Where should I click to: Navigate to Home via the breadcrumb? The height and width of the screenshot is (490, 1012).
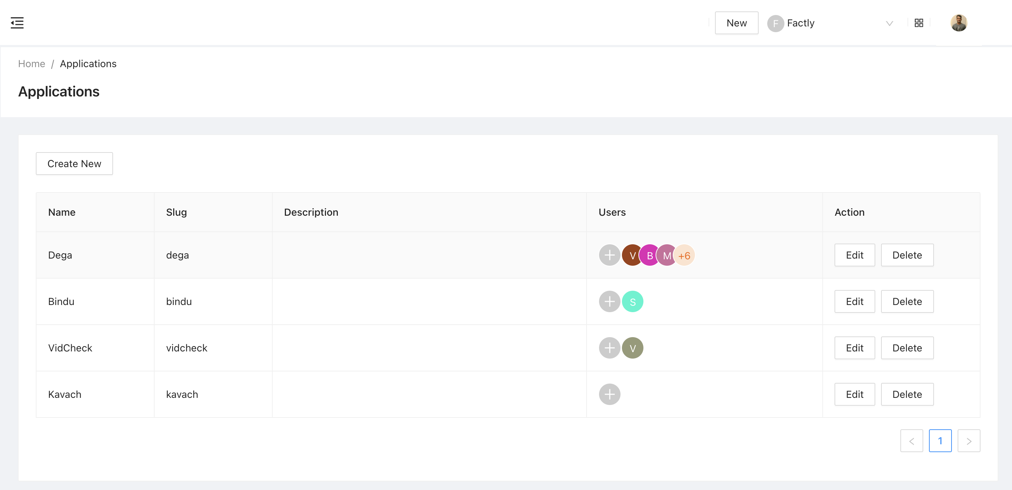(x=31, y=64)
